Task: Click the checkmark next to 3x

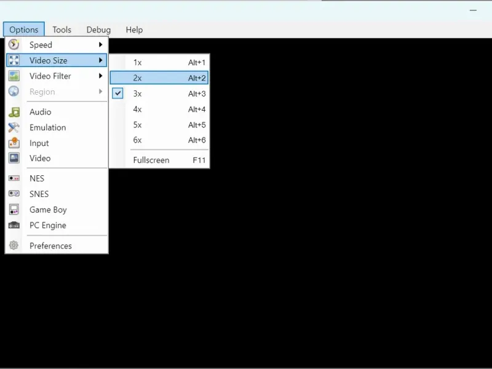Action: tap(117, 93)
